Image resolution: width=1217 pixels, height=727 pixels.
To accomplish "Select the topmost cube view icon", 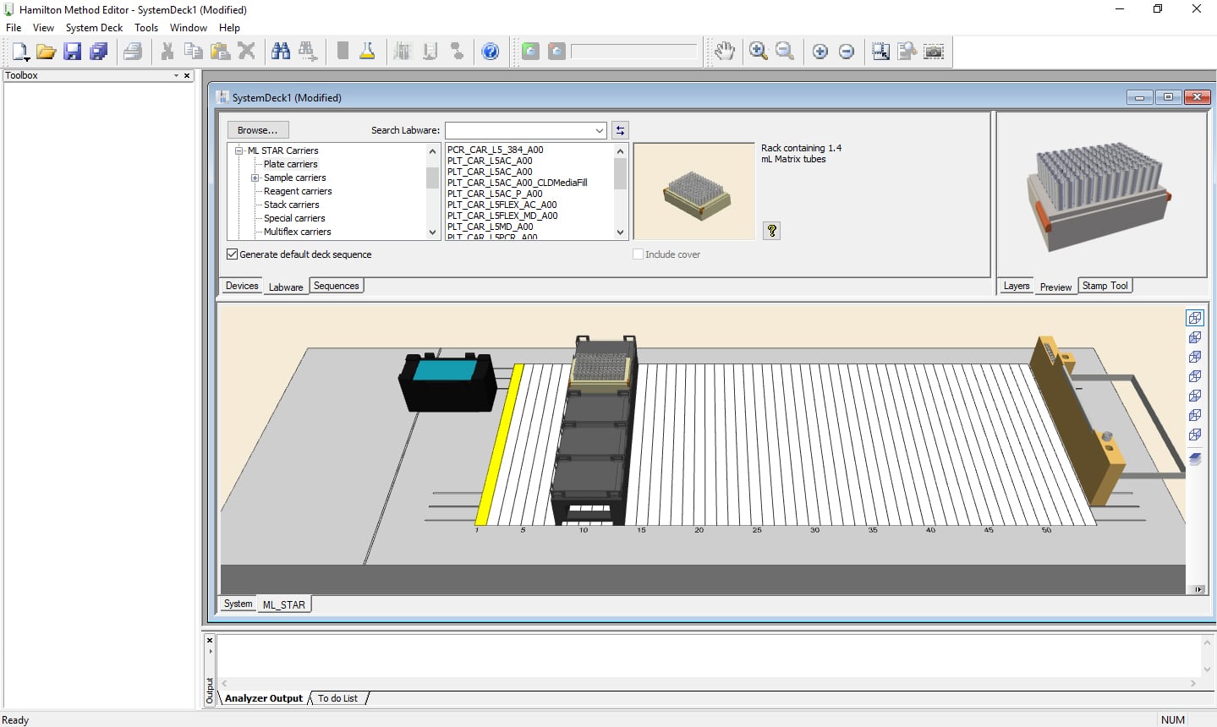I will 1195,318.
